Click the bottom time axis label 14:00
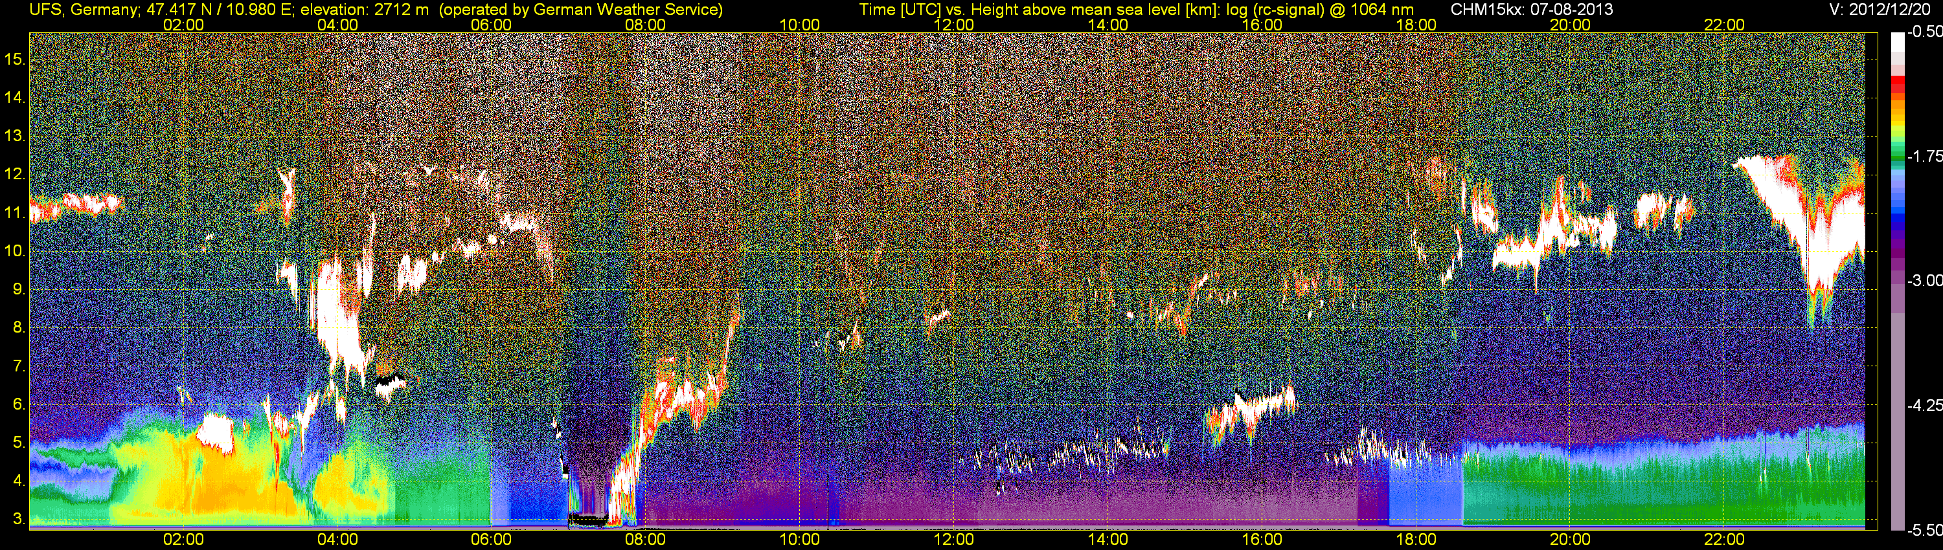Screen dimensions: 1943x550 click(x=1108, y=540)
